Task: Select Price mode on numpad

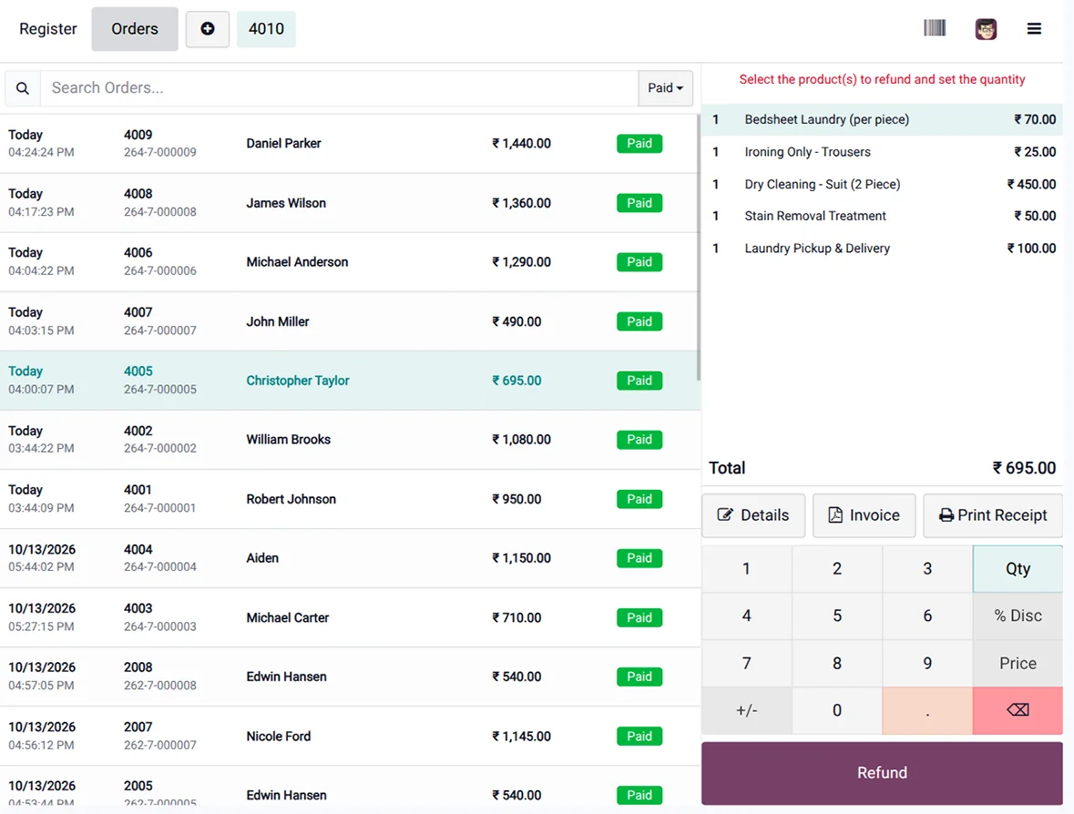Action: (x=1018, y=664)
